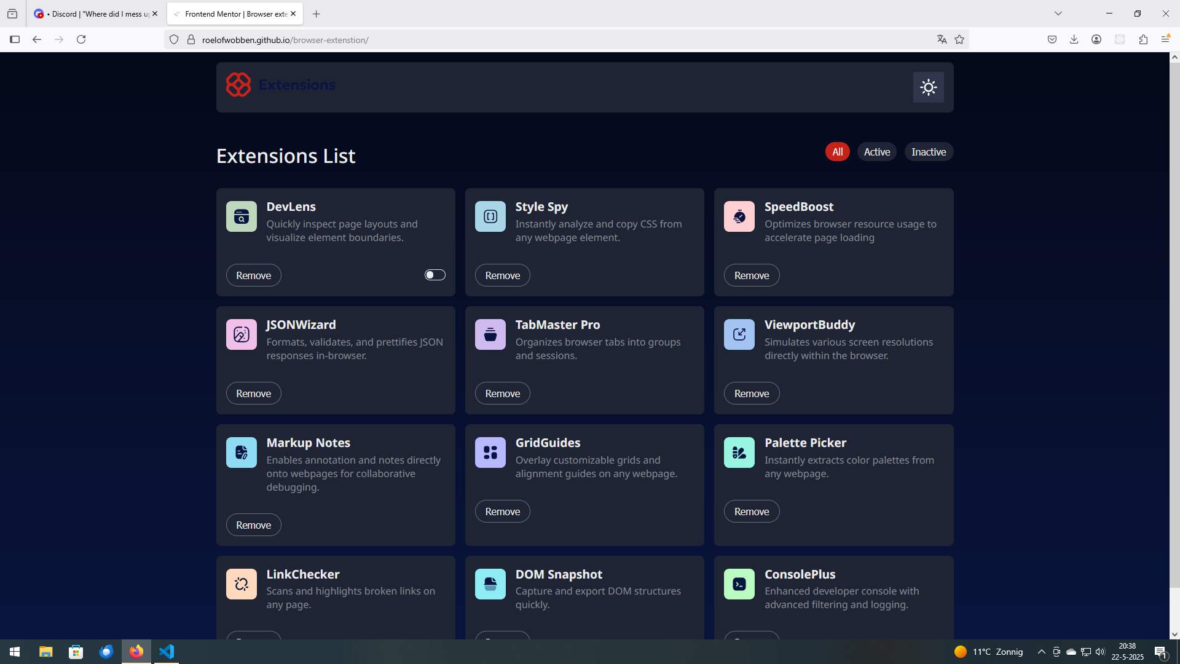Click the Style Spy extension icon
1180x664 pixels.
(490, 216)
